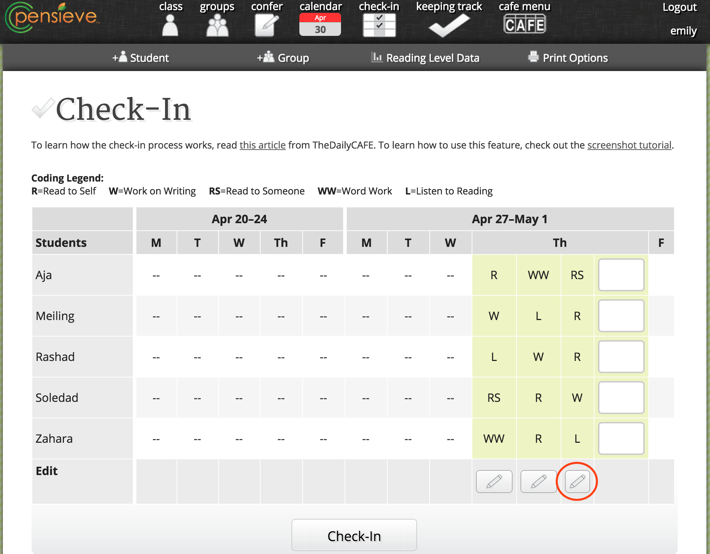710x554 pixels.
Task: Click Soledad's empty check-in field
Action: [621, 398]
